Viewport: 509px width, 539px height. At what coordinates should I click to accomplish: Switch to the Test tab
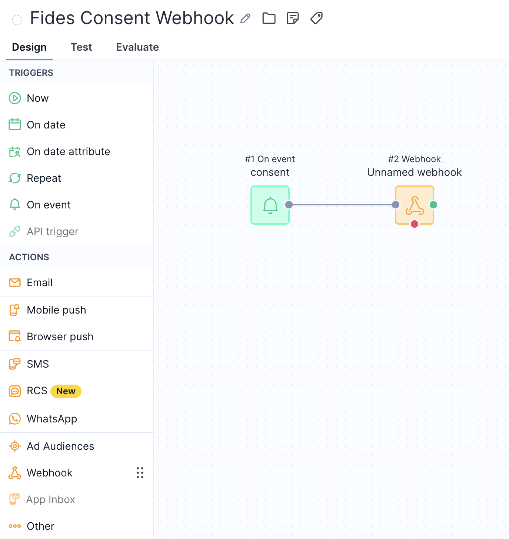point(81,47)
